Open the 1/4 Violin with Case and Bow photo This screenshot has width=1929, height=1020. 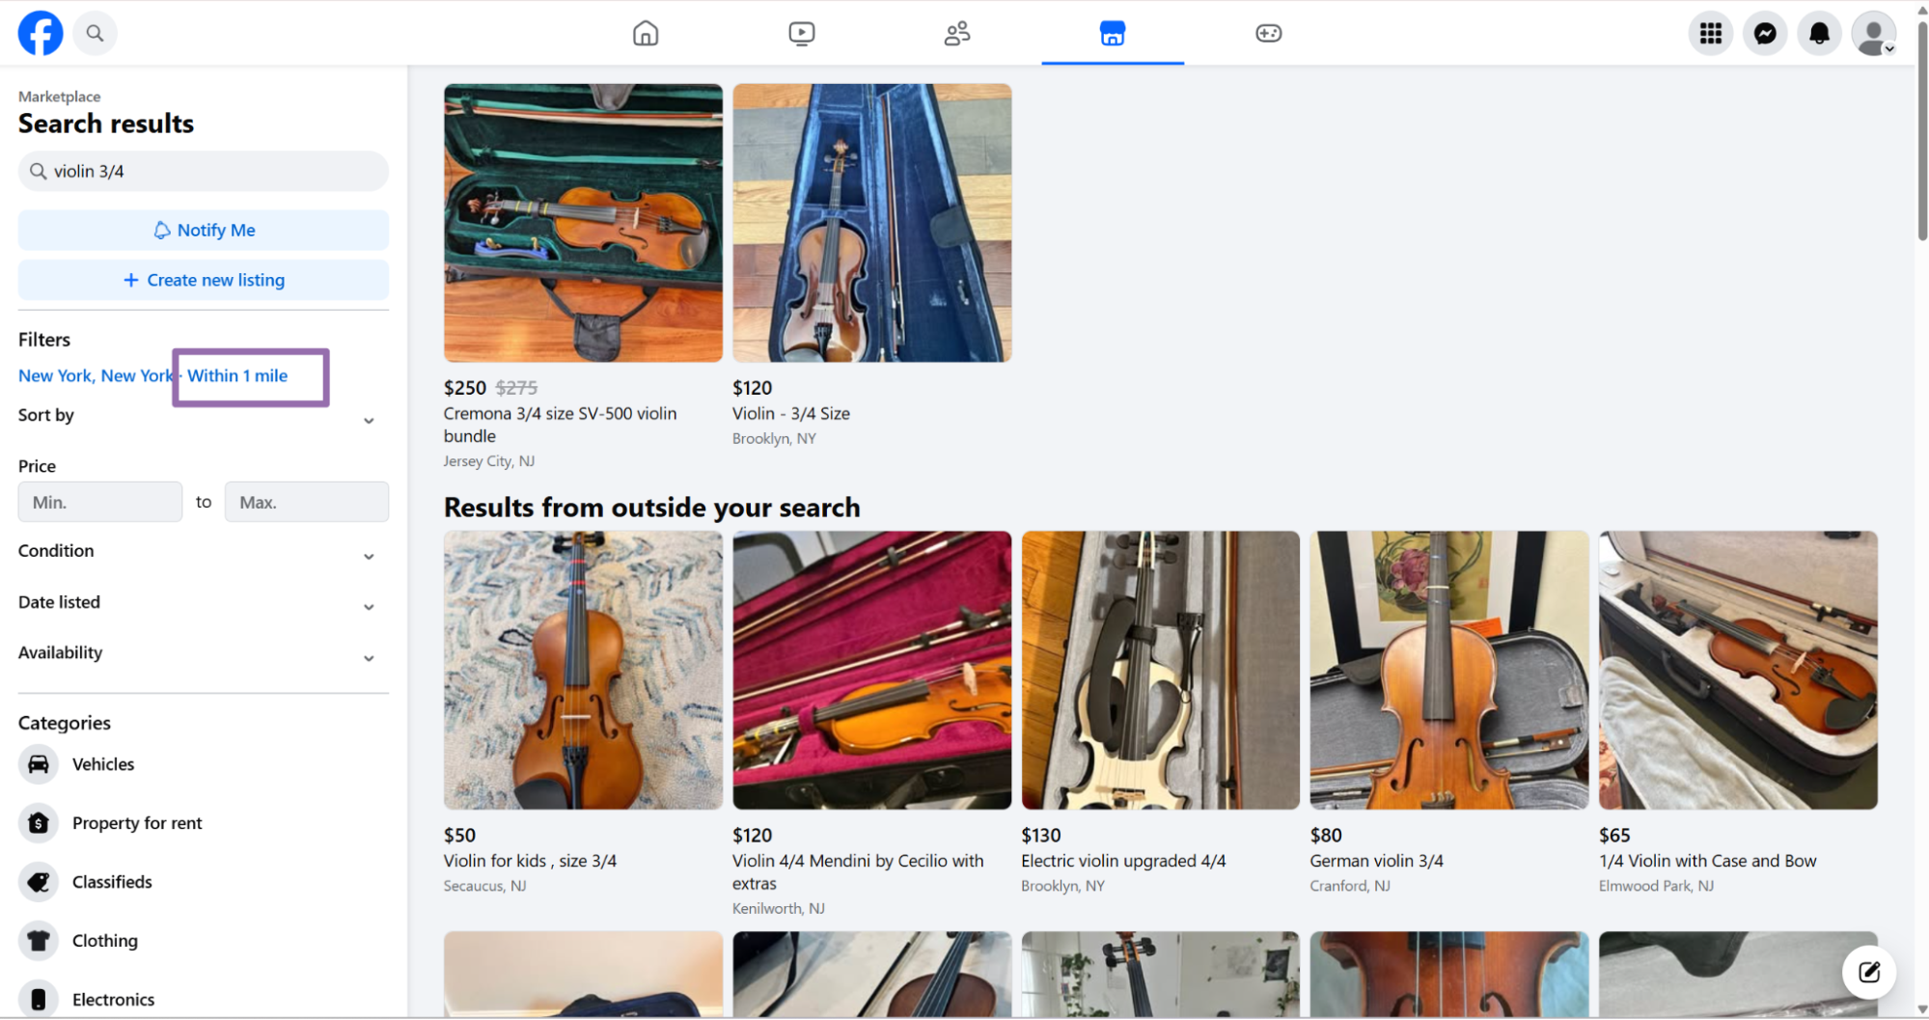1738,670
